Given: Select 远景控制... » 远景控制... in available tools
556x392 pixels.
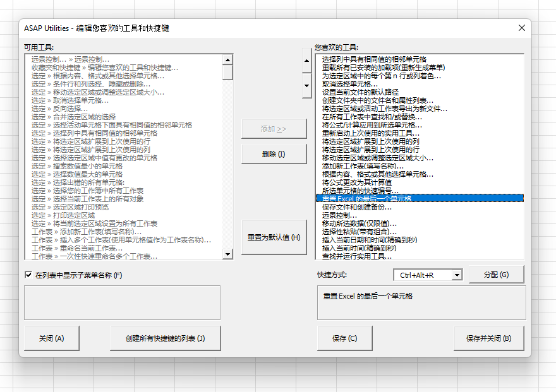Looking at the screenshot, I should tap(70, 59).
